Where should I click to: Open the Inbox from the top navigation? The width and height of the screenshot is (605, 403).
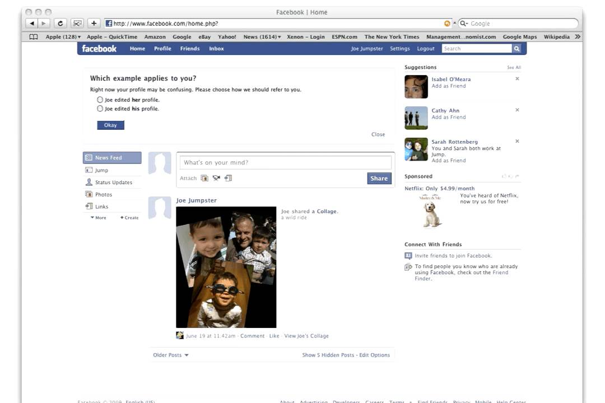tap(216, 49)
